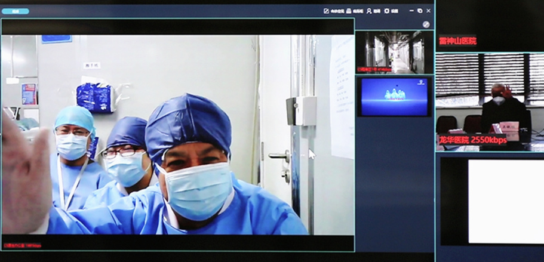Screen dimensions: 544x262
Task: Click the text label beside the edit icon
Action: pyautogui.click(x=337, y=11)
